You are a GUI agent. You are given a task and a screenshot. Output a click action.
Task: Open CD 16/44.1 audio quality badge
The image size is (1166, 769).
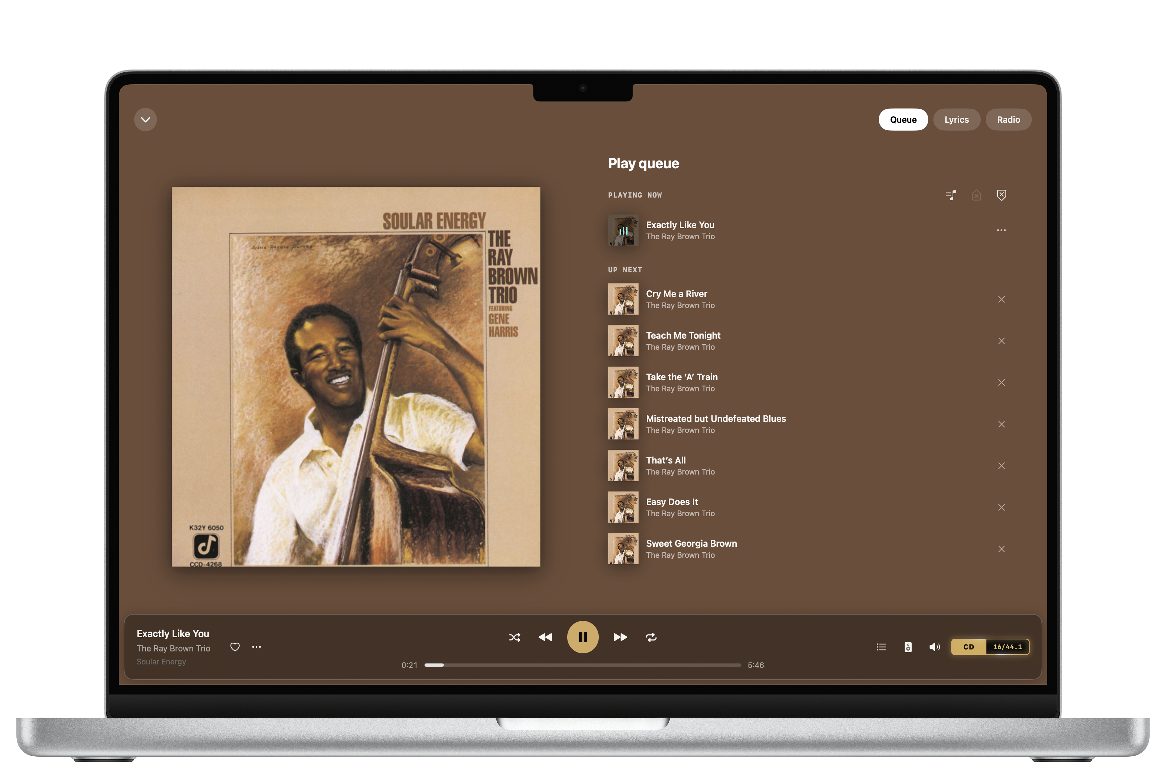990,647
